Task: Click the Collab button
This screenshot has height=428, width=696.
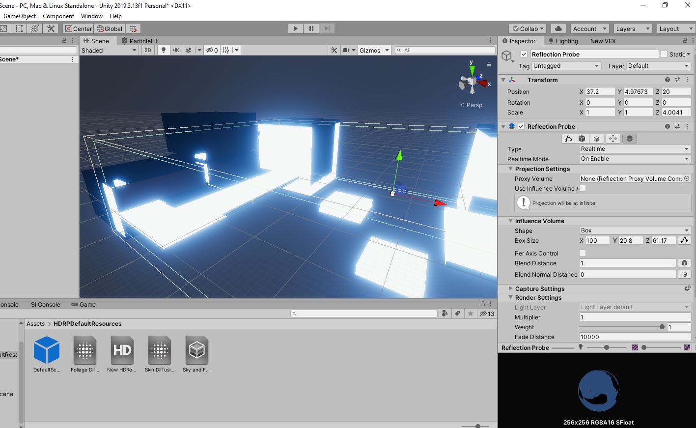Action: [x=527, y=28]
